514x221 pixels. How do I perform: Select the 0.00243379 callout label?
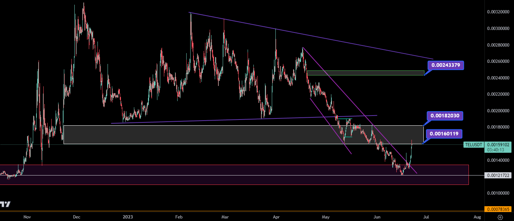pyautogui.click(x=445, y=65)
